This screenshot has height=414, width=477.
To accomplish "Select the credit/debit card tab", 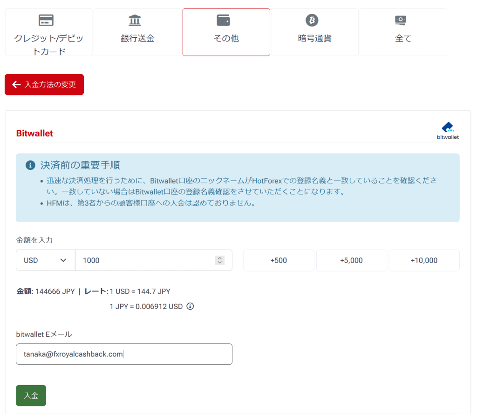I will click(x=49, y=32).
